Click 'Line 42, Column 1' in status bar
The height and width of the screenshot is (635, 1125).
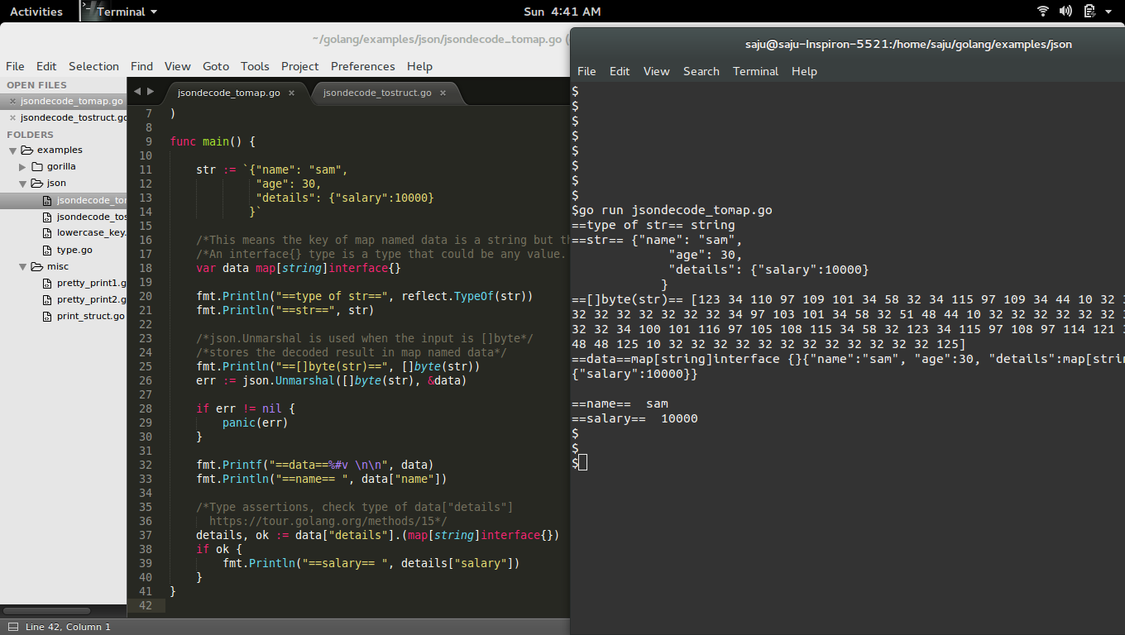pos(68,627)
